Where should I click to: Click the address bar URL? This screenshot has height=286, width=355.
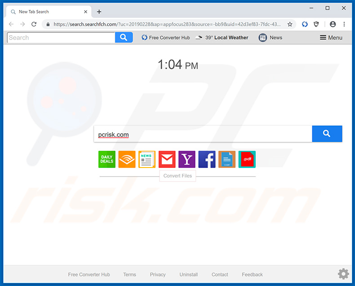[x=167, y=24]
